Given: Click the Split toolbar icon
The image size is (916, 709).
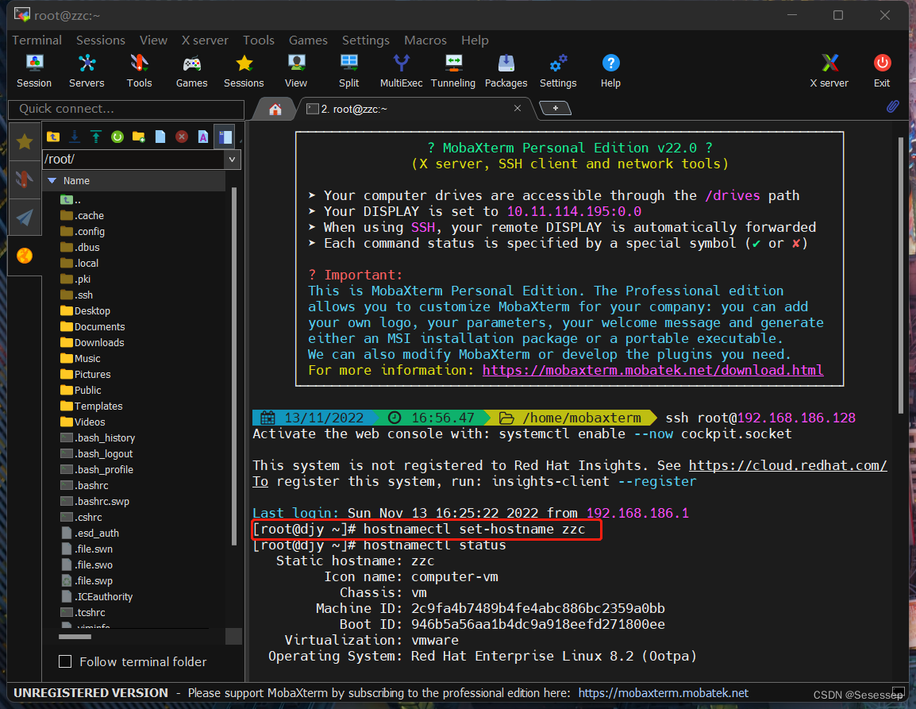Looking at the screenshot, I should pos(348,71).
